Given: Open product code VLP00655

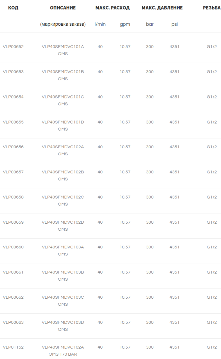Looking at the screenshot, I should (13, 122).
